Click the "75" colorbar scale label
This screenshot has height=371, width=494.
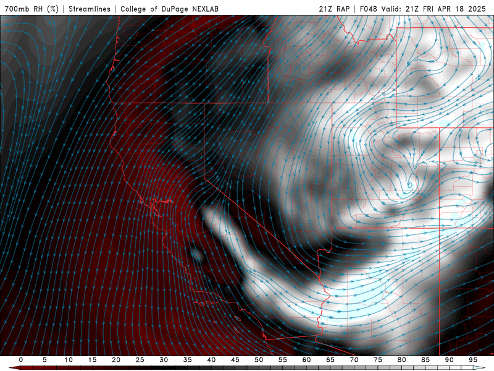coord(378,360)
